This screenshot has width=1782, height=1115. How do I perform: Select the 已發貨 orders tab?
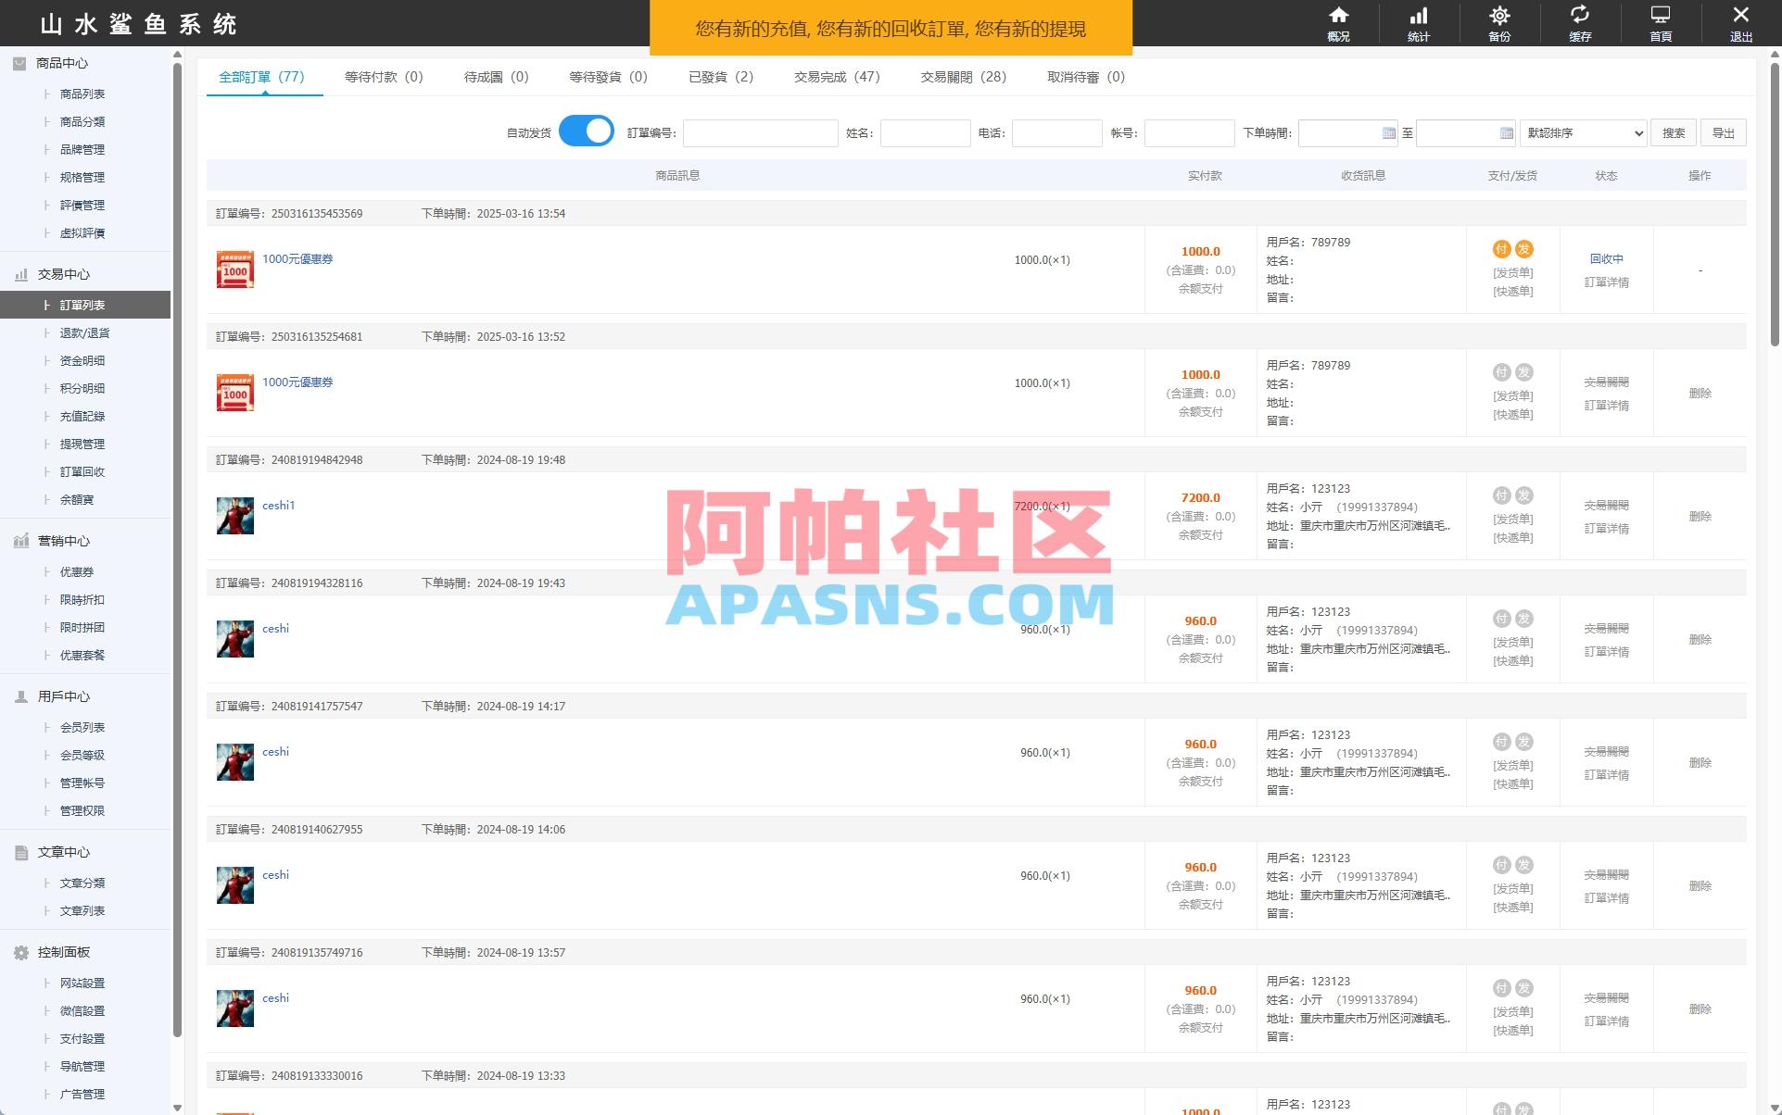point(721,78)
